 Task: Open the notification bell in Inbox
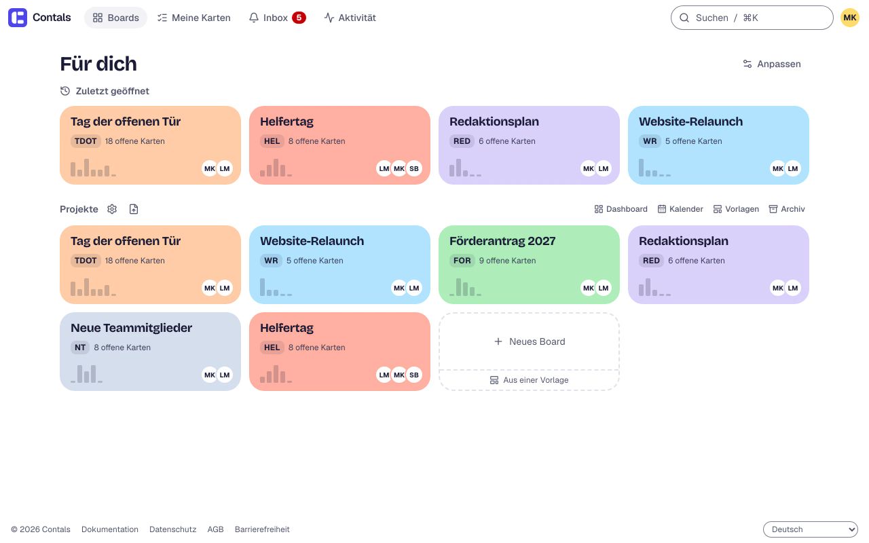tap(254, 18)
